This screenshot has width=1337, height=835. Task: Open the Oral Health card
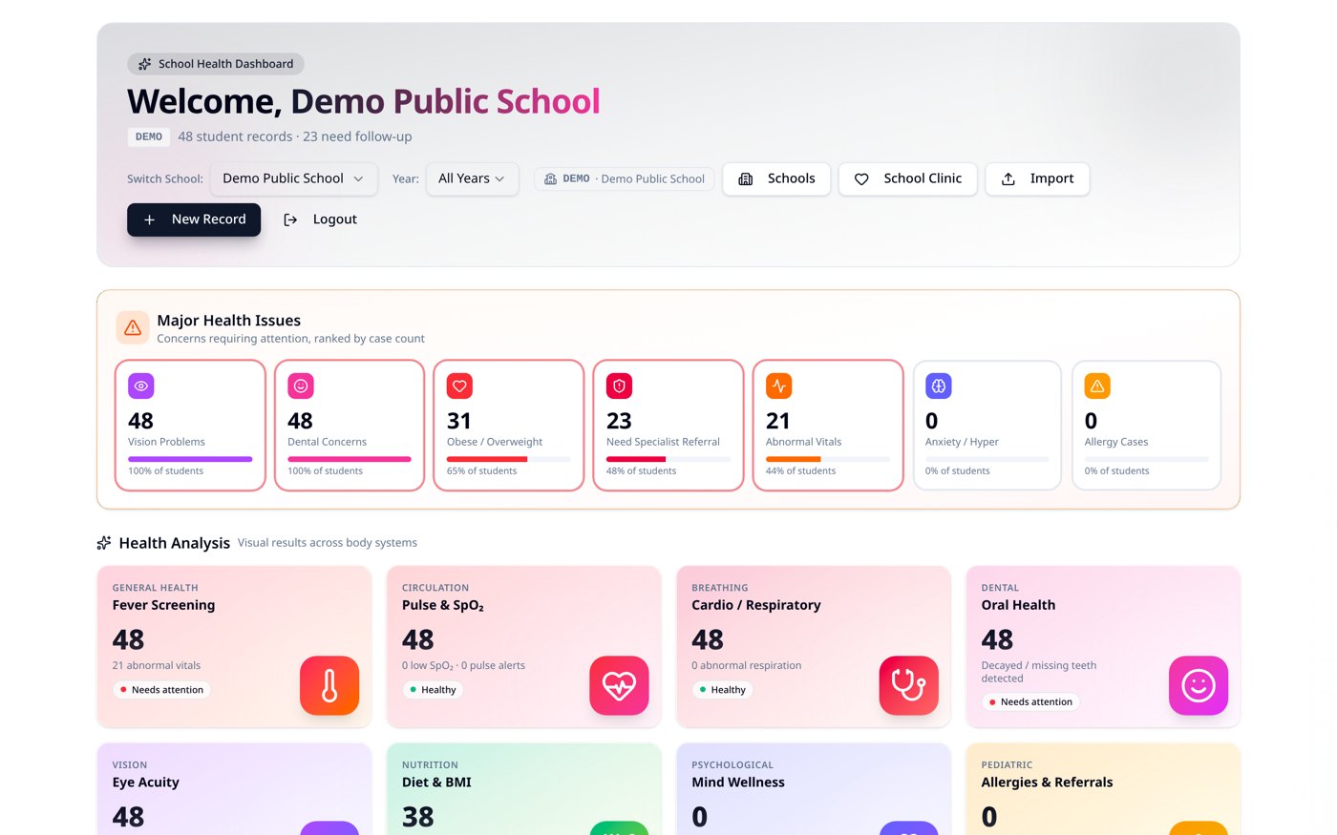tap(1103, 647)
